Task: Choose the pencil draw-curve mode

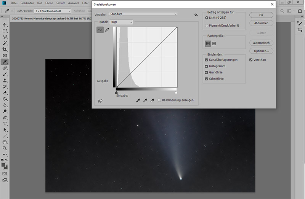Action: coord(107,30)
